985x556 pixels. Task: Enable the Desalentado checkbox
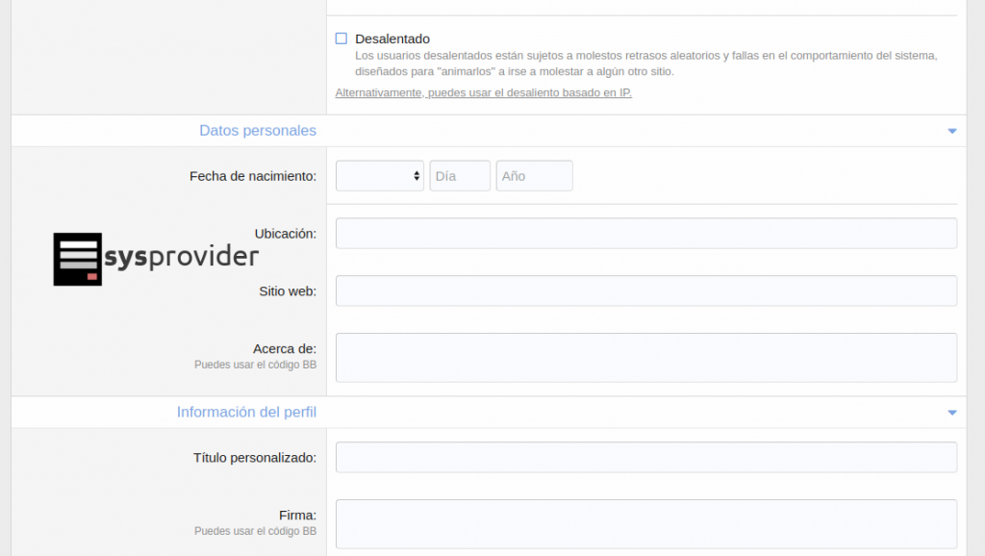coord(341,38)
